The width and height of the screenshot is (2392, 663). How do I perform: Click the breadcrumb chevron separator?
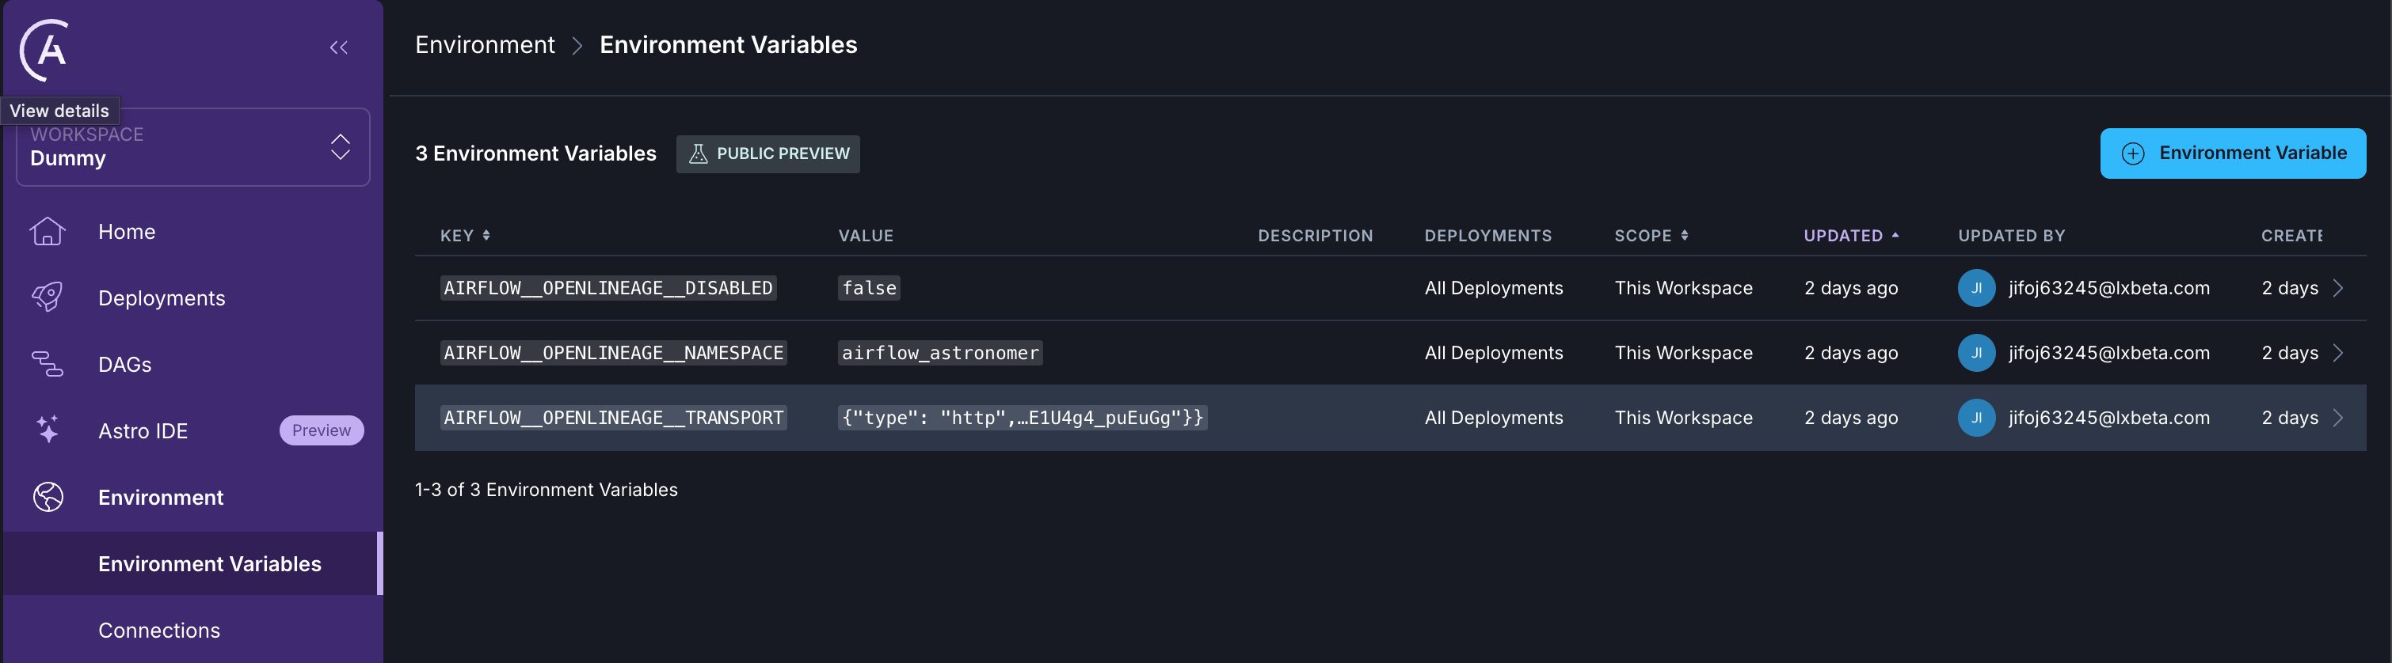[577, 45]
